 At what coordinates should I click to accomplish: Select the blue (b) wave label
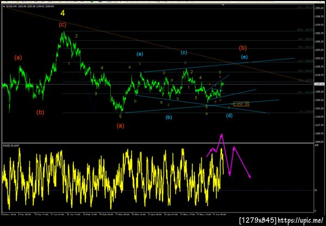168,117
